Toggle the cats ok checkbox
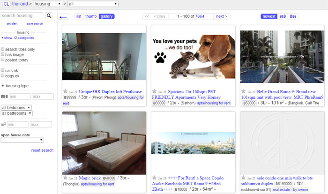328x194 pixels. pyautogui.click(x=3, y=70)
